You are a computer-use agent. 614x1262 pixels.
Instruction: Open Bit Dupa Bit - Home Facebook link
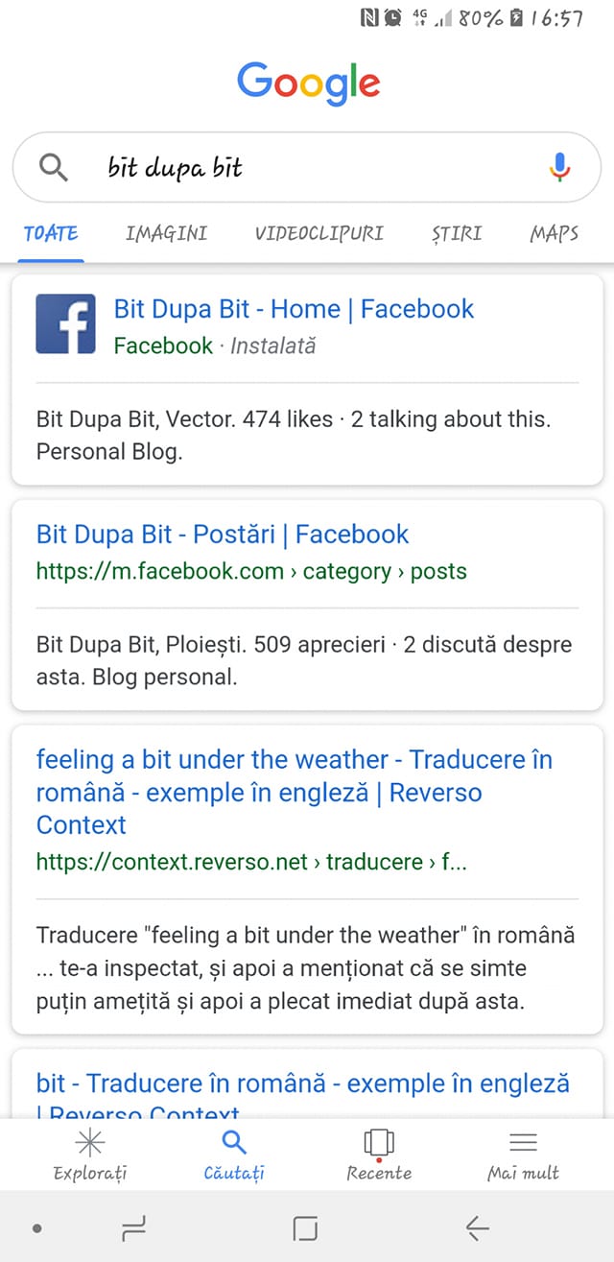(294, 309)
